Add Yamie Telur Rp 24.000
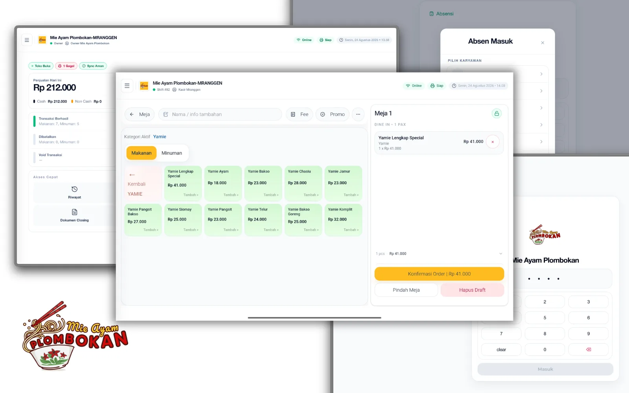629x393 pixels. tap(263, 220)
